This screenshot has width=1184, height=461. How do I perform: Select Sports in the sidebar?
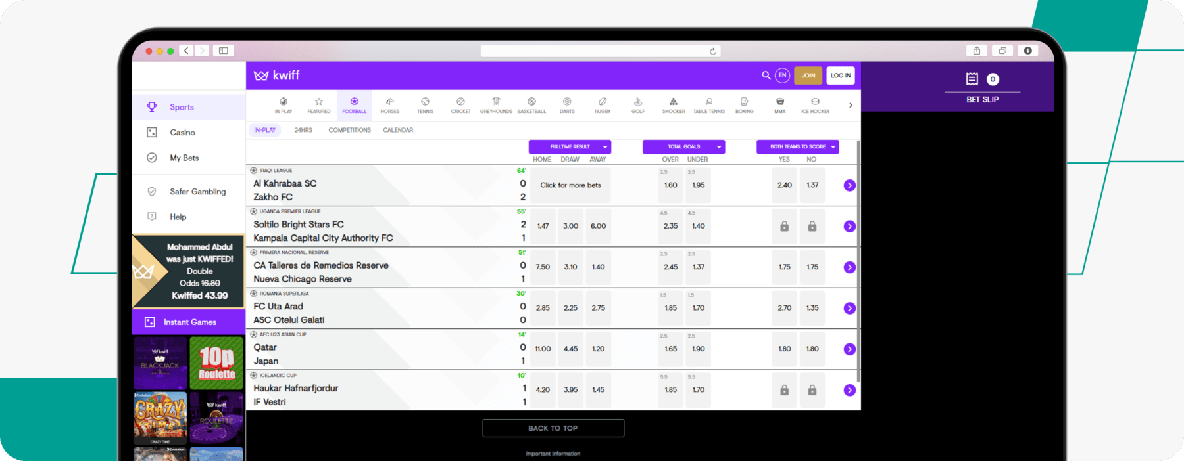point(189,107)
